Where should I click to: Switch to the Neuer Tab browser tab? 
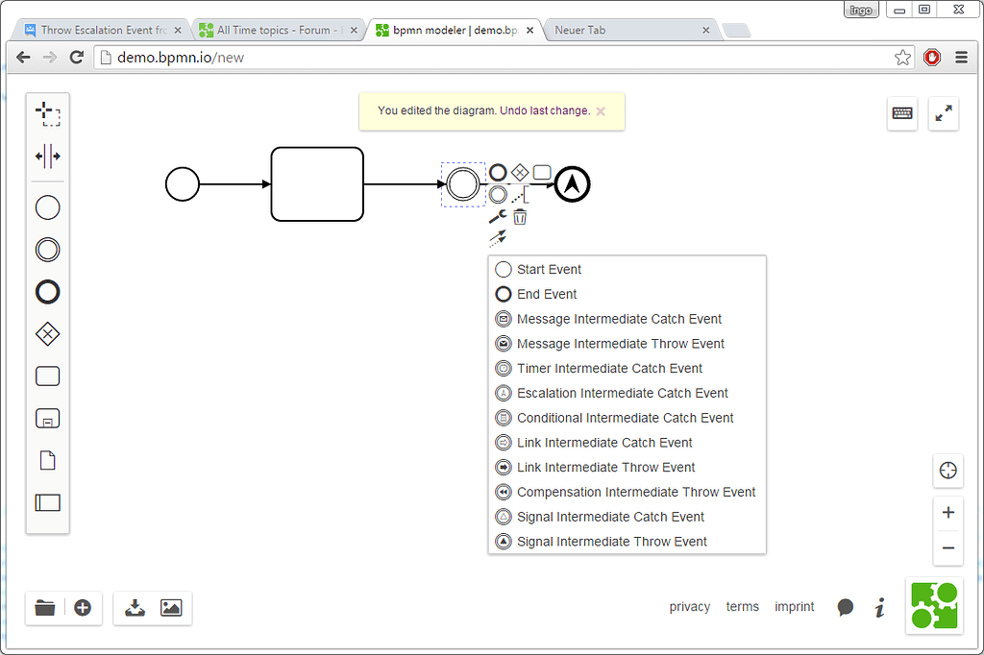pos(625,30)
